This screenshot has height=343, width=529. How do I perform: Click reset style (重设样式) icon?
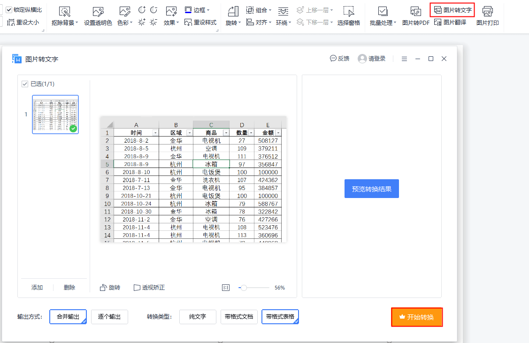click(x=188, y=22)
